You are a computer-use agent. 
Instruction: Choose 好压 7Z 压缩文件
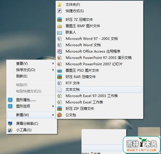79,20
